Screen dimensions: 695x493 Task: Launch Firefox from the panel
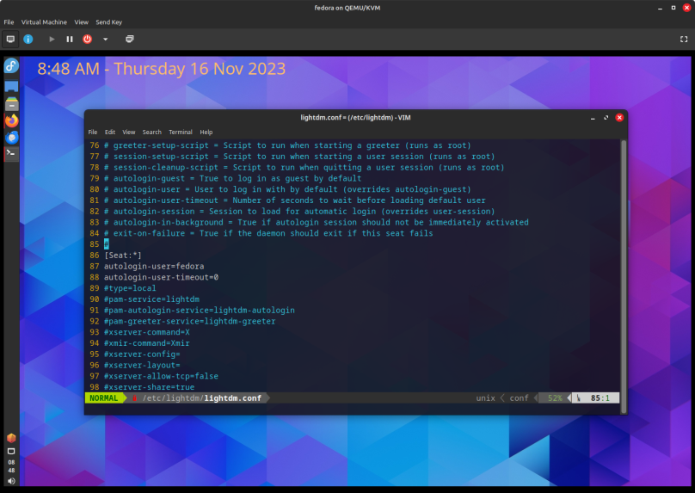11,120
